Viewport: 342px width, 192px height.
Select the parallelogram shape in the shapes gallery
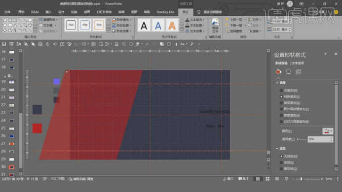coord(5,20)
